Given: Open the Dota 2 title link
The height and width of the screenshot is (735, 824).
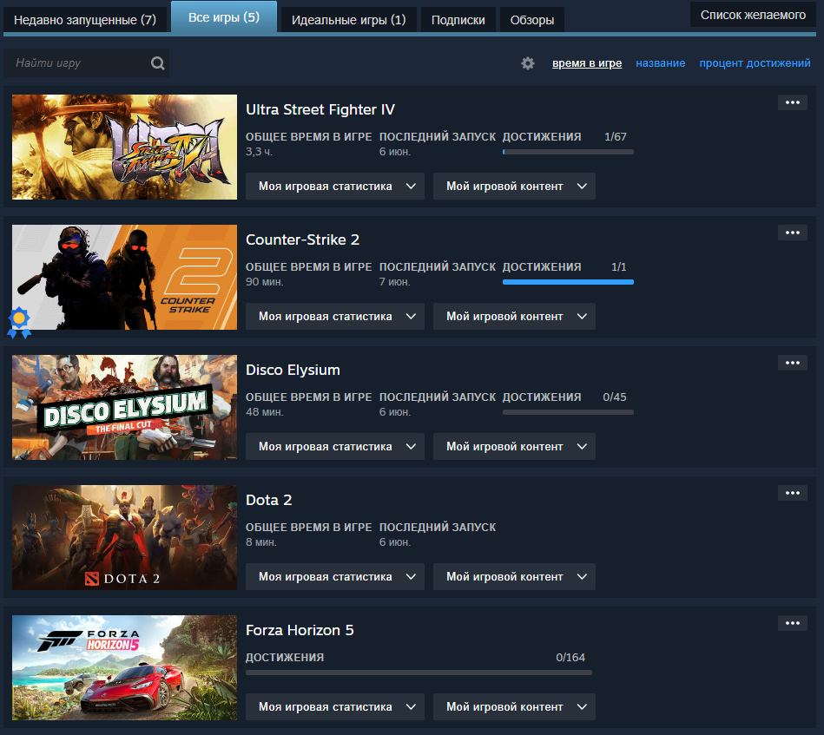Looking at the screenshot, I should pyautogui.click(x=269, y=500).
